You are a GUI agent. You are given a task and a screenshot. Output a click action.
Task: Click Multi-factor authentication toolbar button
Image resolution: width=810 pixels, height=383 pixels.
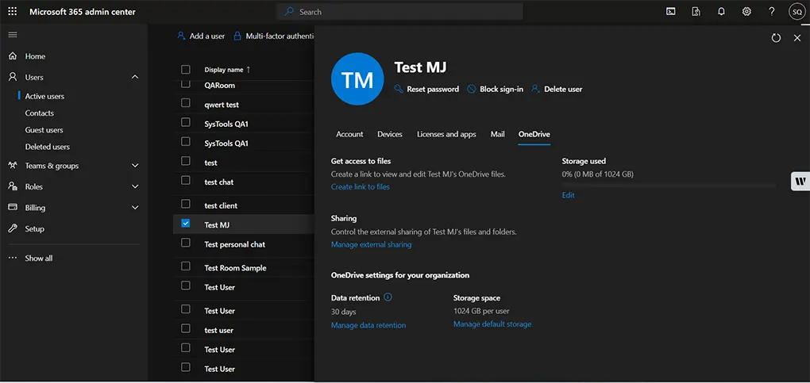(274, 36)
